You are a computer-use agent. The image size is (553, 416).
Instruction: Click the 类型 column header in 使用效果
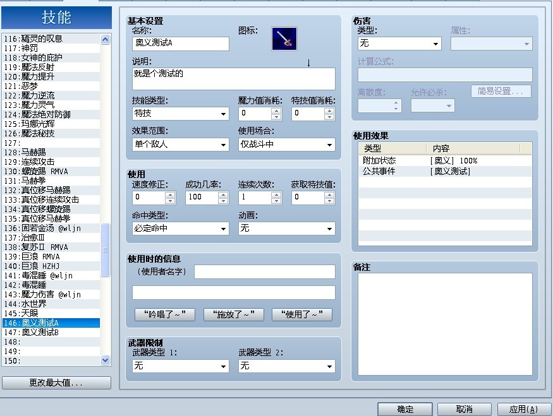click(x=392, y=148)
